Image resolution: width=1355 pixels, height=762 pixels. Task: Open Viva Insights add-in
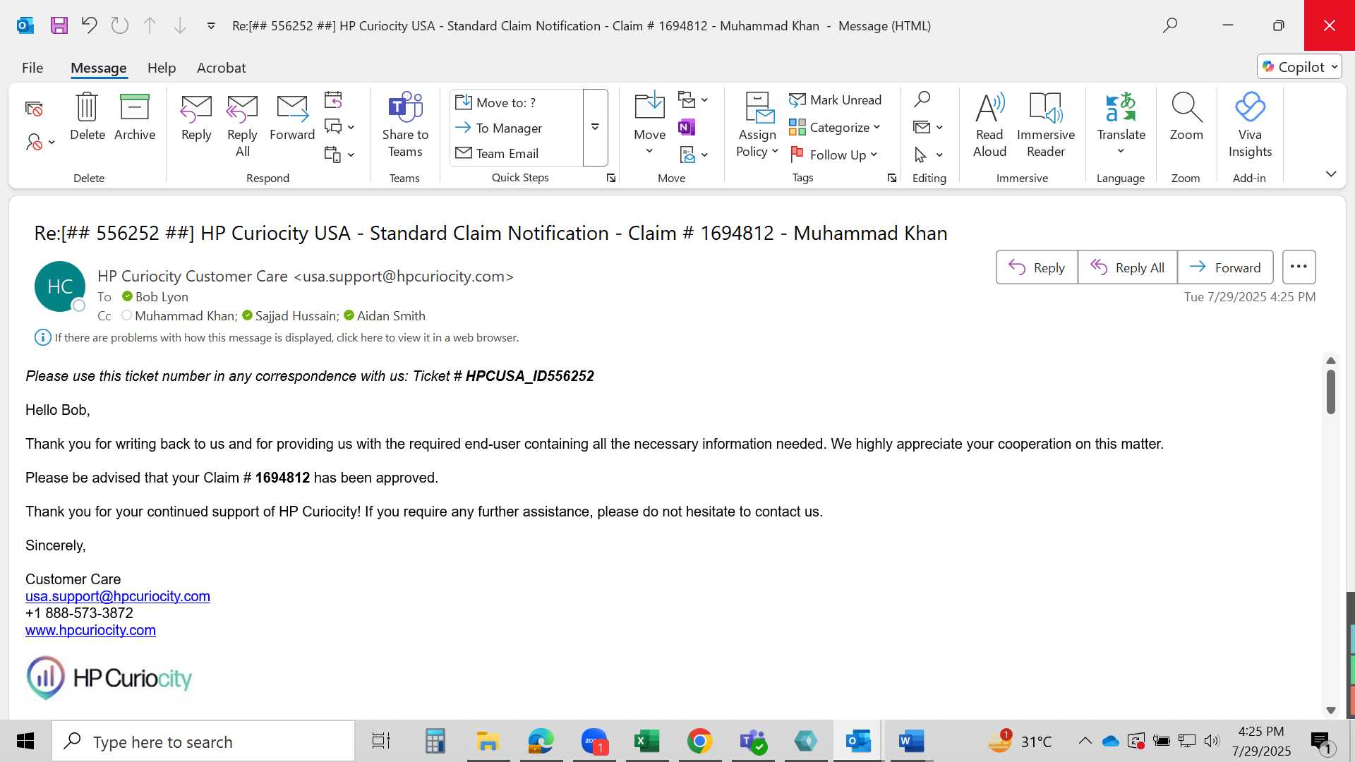1250,126
